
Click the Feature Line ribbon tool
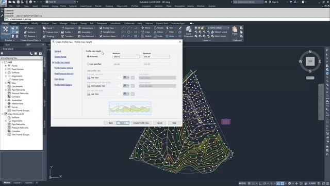click(x=51, y=32)
